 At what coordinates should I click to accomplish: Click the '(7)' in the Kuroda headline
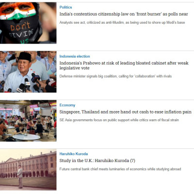132,161
